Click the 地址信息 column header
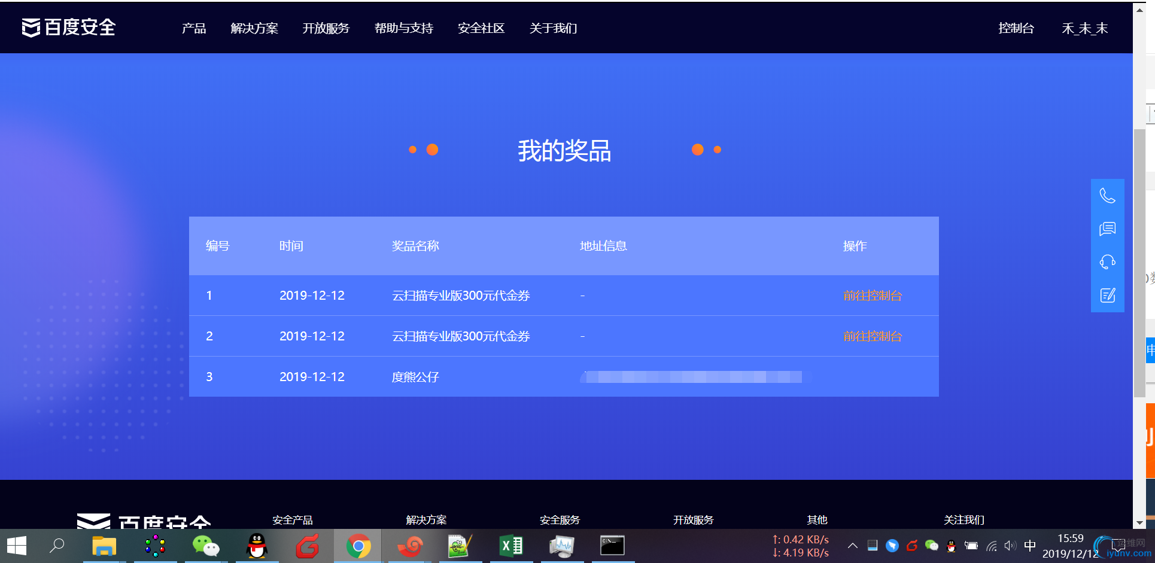Screen dimensions: 1155x563 [x=603, y=246]
